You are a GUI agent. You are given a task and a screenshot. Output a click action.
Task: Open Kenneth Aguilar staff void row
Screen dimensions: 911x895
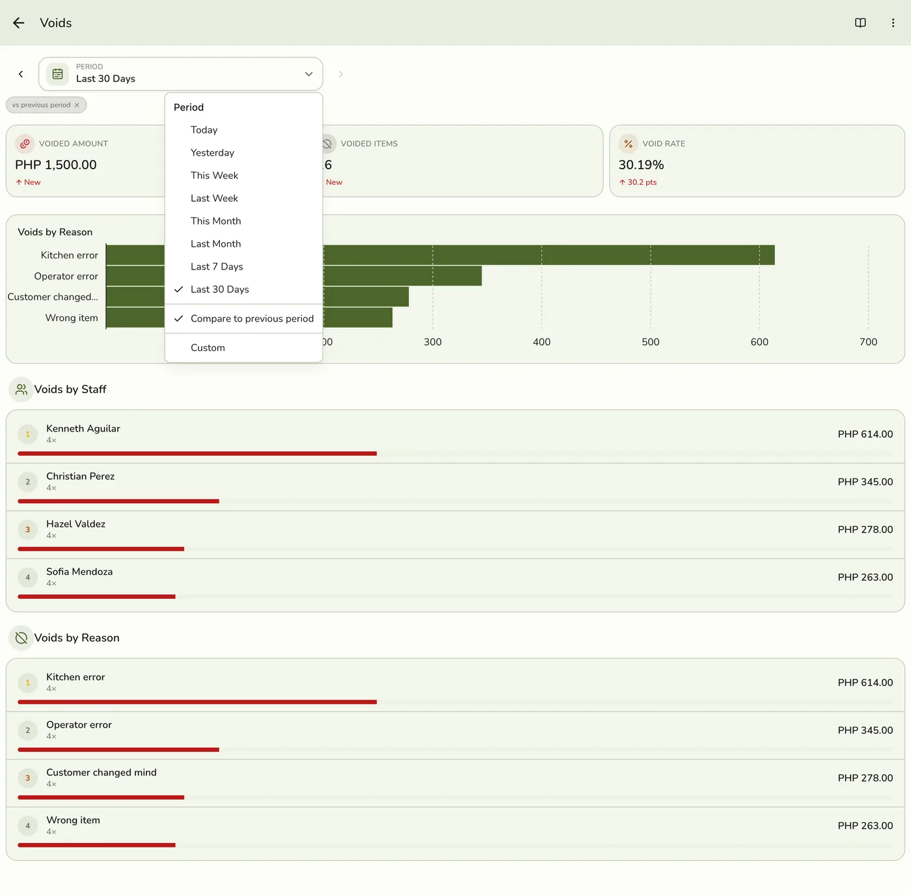tap(455, 436)
